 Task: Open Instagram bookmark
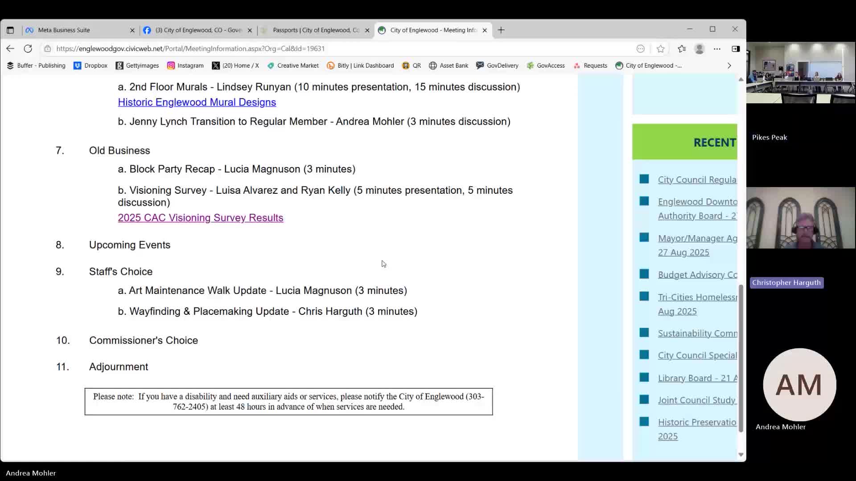pyautogui.click(x=185, y=65)
